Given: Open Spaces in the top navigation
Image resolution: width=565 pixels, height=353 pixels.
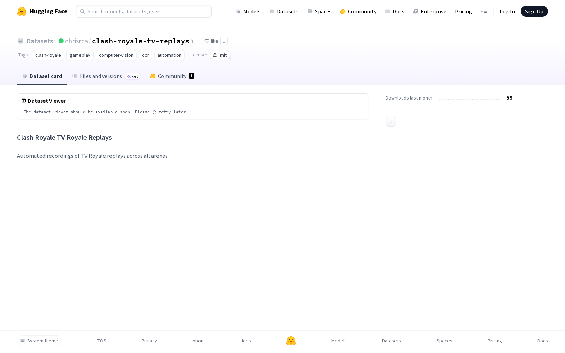Looking at the screenshot, I should click(319, 11).
